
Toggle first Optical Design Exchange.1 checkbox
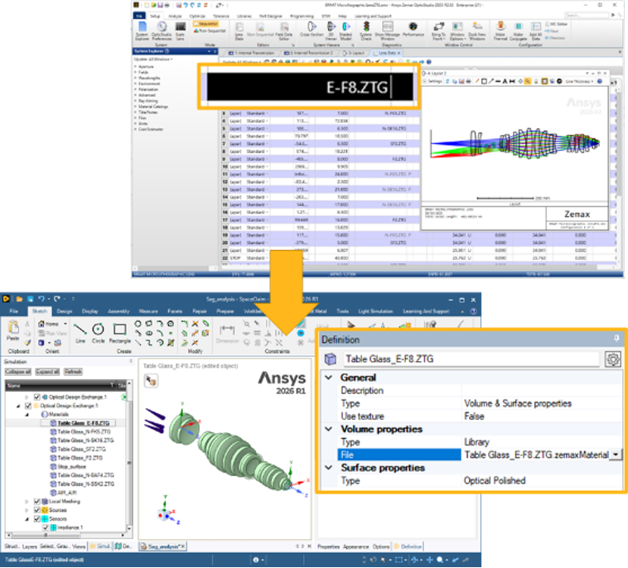click(36, 397)
